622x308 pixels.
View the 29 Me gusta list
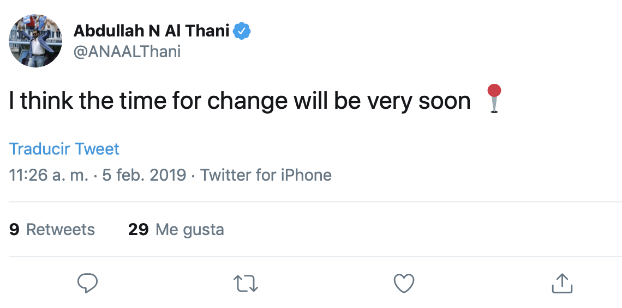(176, 230)
